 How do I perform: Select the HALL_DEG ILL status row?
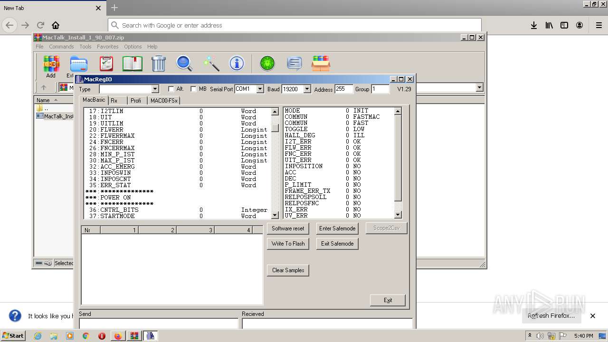coord(339,135)
